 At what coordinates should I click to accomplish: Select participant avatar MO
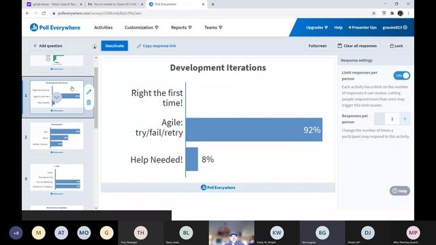pyautogui.click(x=84, y=233)
